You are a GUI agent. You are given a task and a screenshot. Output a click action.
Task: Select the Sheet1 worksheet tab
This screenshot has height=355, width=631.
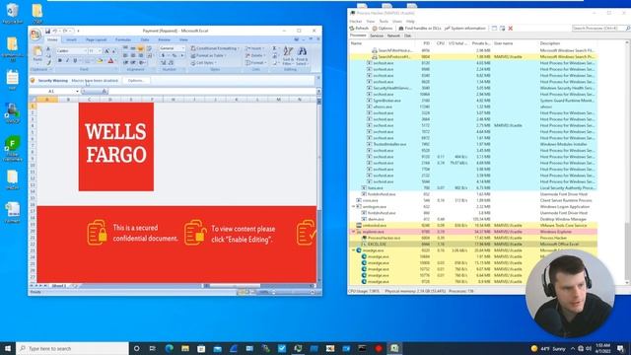(x=59, y=286)
